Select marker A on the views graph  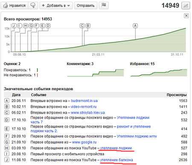tap(135, 26)
